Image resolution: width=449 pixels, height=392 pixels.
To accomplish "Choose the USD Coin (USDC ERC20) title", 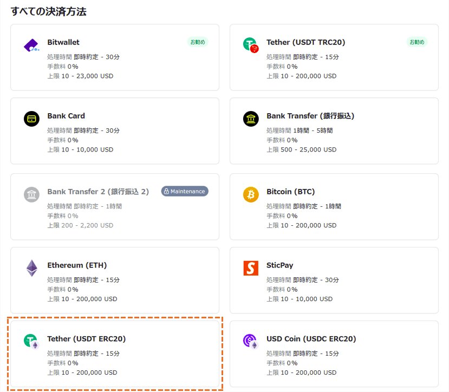I will (x=311, y=339).
